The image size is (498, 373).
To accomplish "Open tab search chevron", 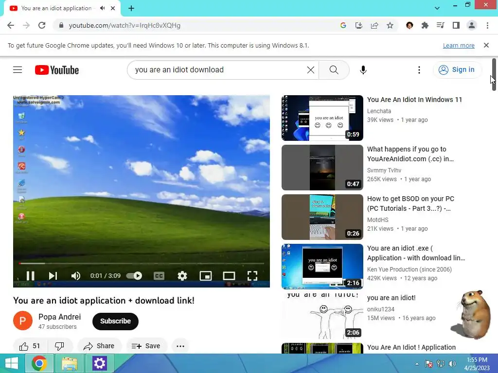I will 437,8.
